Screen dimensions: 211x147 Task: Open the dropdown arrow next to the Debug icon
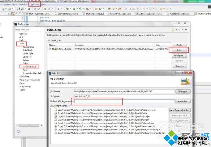click(71, 9)
